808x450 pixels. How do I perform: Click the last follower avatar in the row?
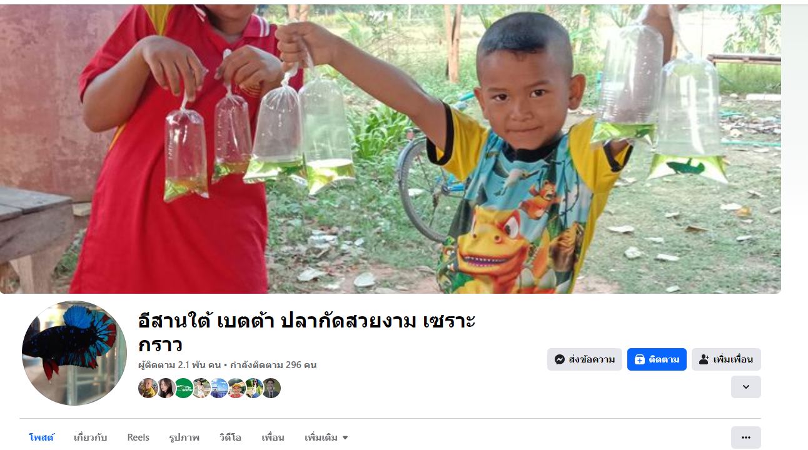tap(271, 388)
